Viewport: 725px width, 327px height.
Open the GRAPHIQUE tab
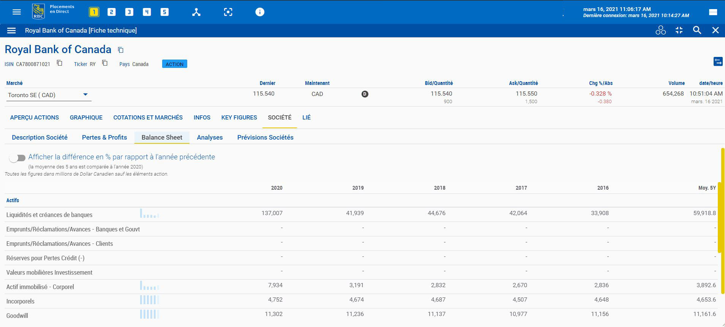(x=86, y=118)
